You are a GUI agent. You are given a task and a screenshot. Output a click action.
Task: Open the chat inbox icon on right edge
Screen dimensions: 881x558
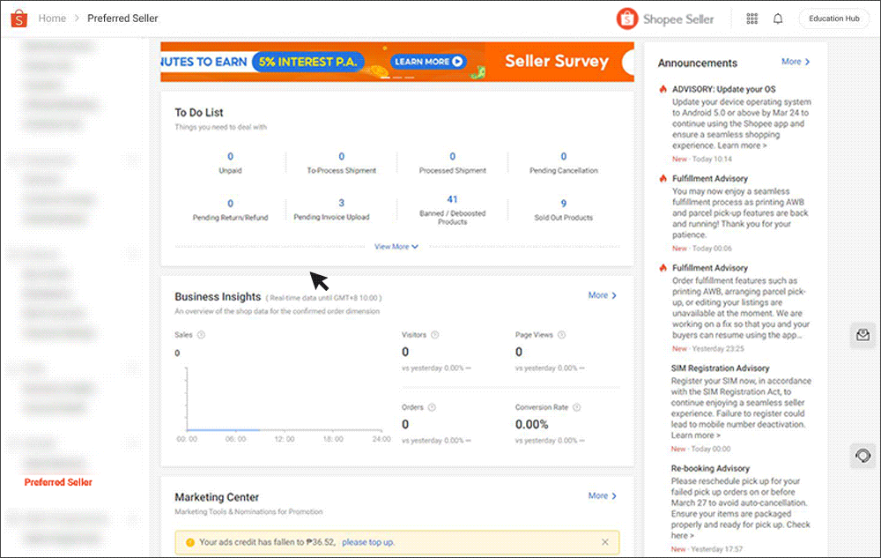(x=862, y=335)
